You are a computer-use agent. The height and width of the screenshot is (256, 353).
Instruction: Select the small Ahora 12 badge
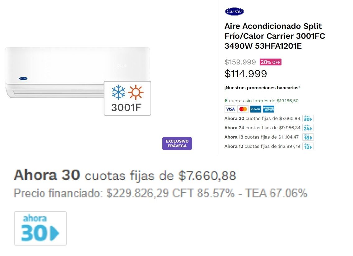pyautogui.click(x=308, y=147)
